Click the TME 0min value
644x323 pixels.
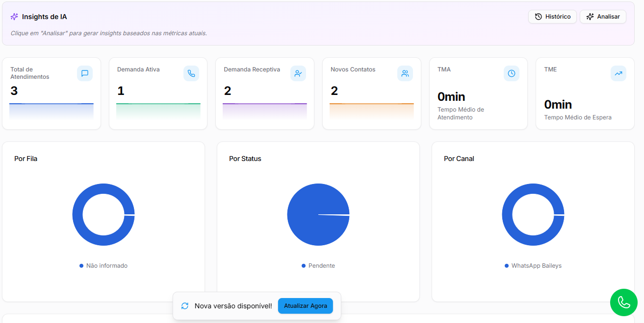pyautogui.click(x=558, y=105)
